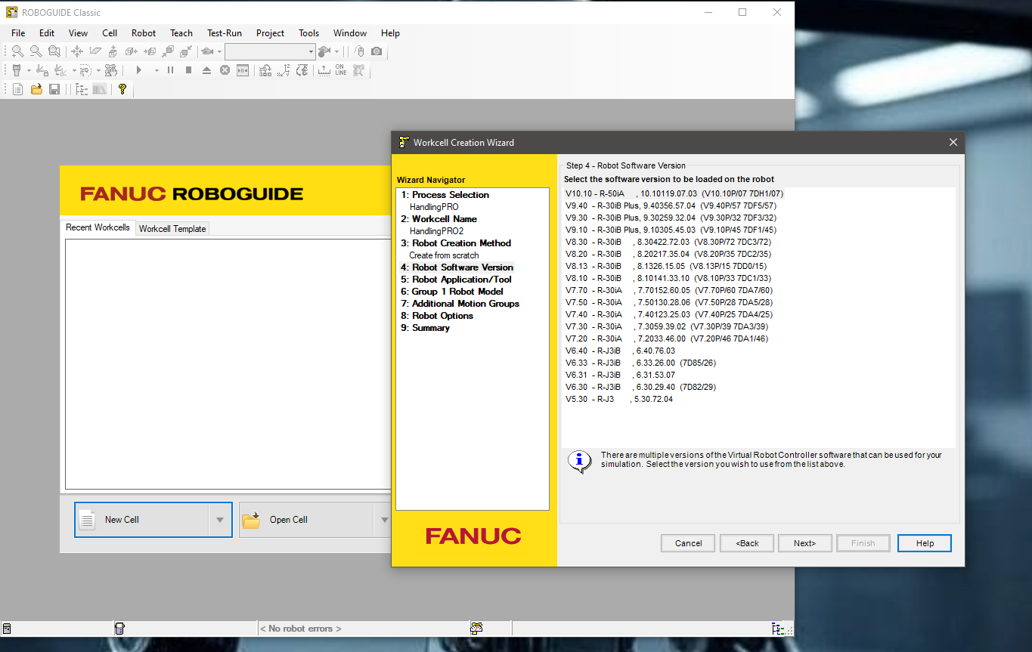Viewport: 1032px width, 652px height.
Task: Click the camera view toolbar icon
Action: point(206,51)
